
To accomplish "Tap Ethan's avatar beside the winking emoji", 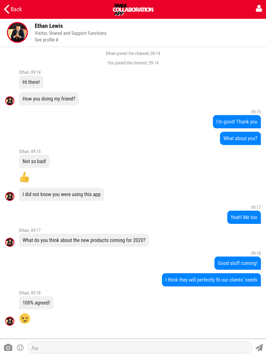I will coord(10,321).
